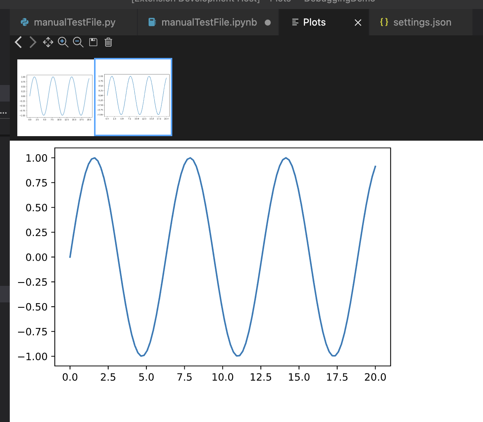Click the Python icon on manualTestFile.py tab
The height and width of the screenshot is (422, 483).
(x=24, y=22)
